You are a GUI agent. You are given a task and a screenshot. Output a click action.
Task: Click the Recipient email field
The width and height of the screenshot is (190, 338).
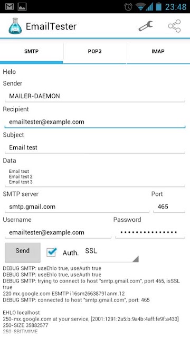pyautogui.click(x=95, y=122)
